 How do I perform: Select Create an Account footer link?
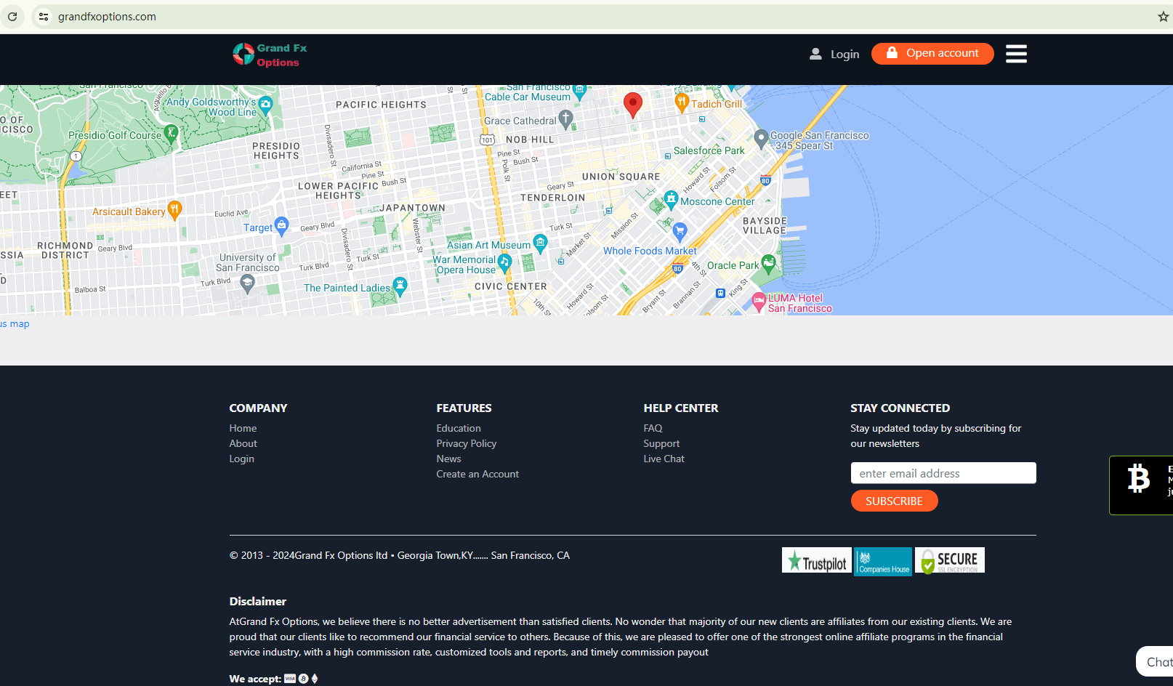(477, 474)
